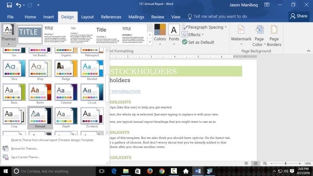The image size is (313, 176).
Task: Click Save Current Theme
Action: coord(26,157)
